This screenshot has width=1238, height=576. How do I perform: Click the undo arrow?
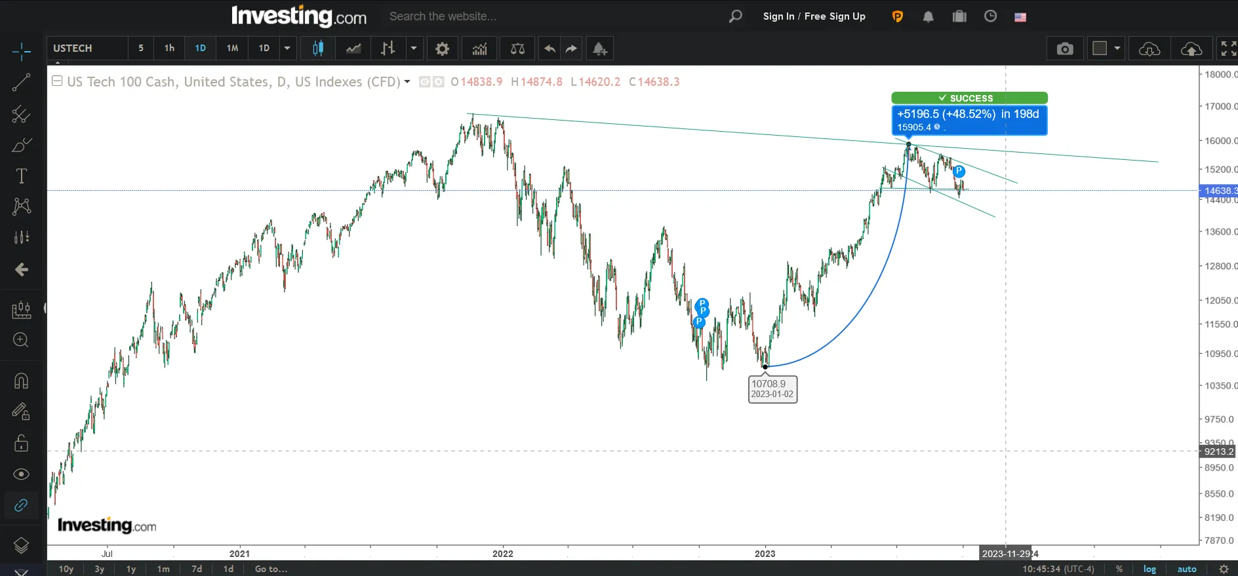[x=549, y=48]
